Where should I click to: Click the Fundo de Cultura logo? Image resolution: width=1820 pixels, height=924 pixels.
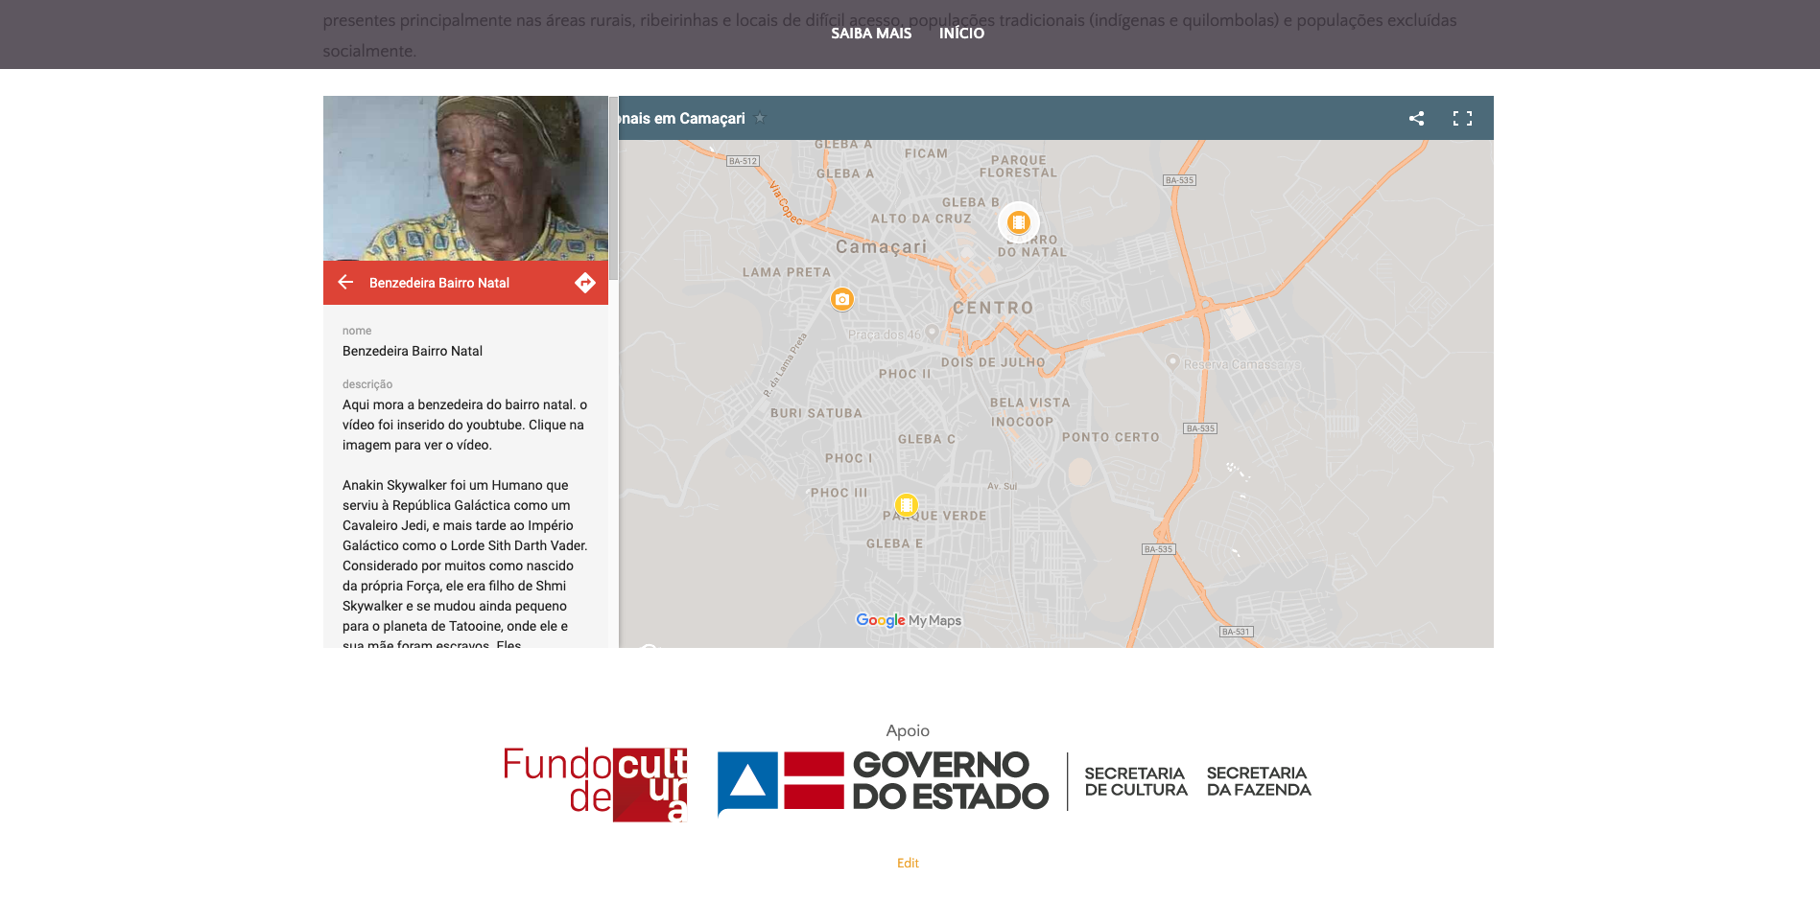click(x=596, y=784)
